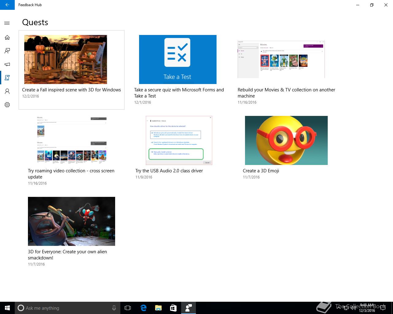Viewport: 393px width, 314px height.
Task: Launch Microsoft Edge from taskbar
Action: [143, 308]
